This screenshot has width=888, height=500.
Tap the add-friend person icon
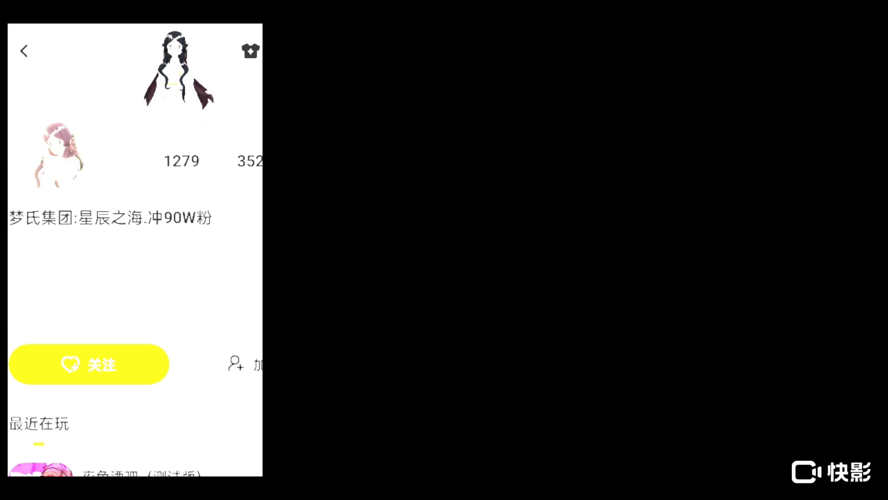[x=235, y=363]
